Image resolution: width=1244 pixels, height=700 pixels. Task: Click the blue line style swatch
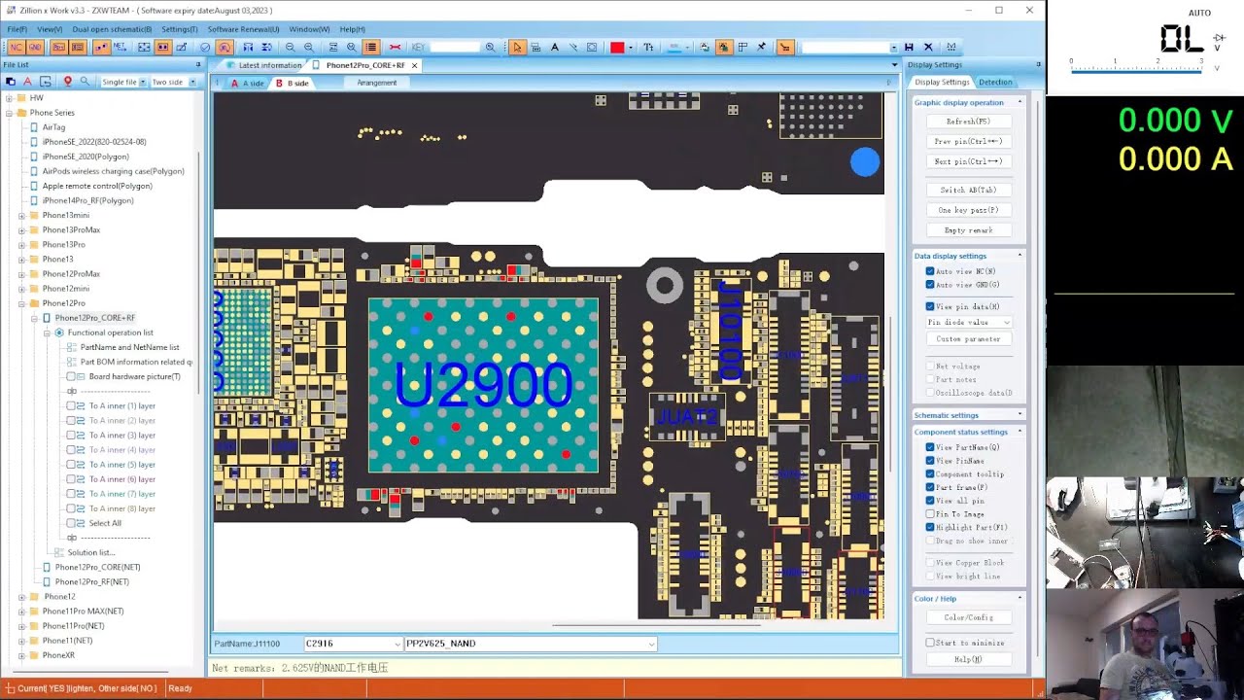click(x=674, y=47)
